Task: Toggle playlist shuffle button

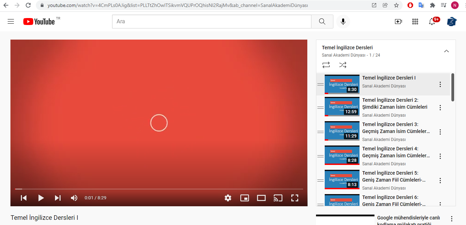Action: pyautogui.click(x=343, y=65)
